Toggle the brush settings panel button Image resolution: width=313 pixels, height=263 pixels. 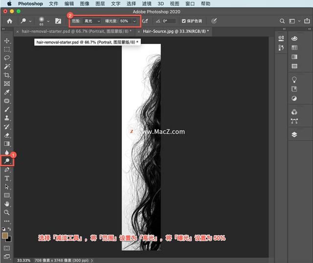58,21
